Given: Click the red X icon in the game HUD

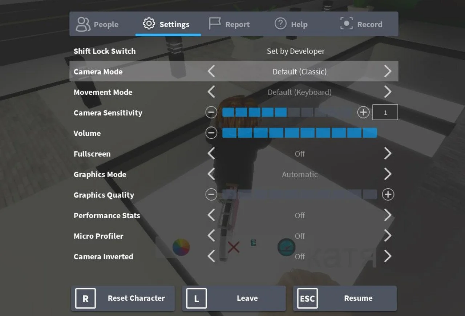Looking at the screenshot, I should [234, 248].
